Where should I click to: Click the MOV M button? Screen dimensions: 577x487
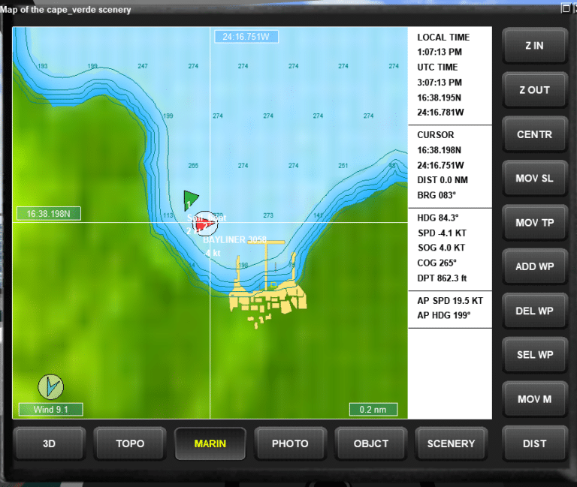tap(534, 399)
